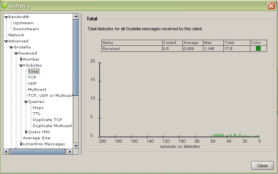Expand the Query Hits tree node
This screenshot has width=278, height=174.
pos(26,132)
